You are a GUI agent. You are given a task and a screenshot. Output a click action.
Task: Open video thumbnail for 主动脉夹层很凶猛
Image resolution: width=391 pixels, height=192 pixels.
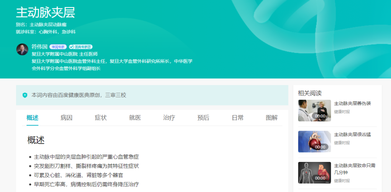315,141
